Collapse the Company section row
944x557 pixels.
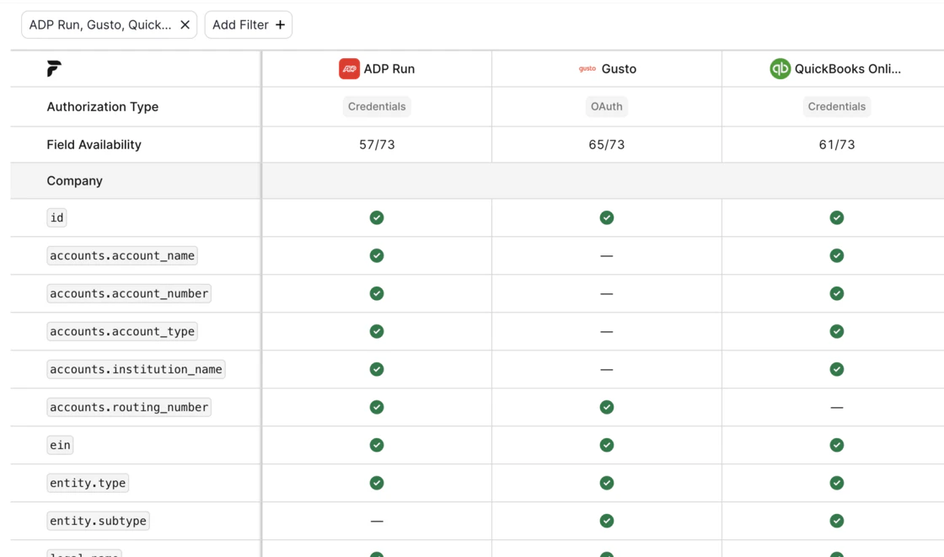pos(75,180)
